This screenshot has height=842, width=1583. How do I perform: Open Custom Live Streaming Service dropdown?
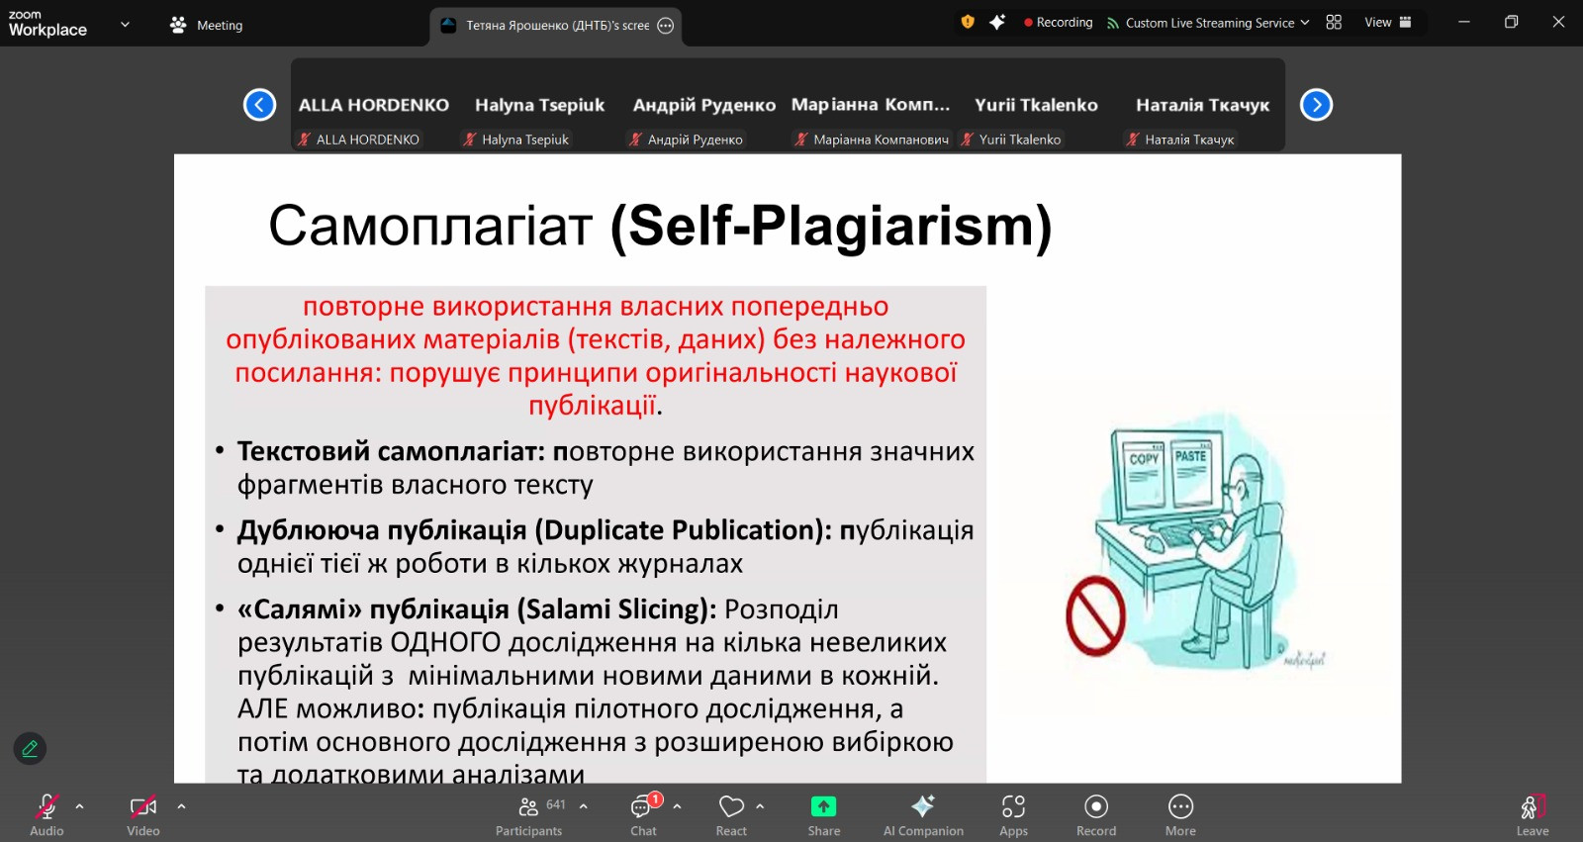(1208, 23)
